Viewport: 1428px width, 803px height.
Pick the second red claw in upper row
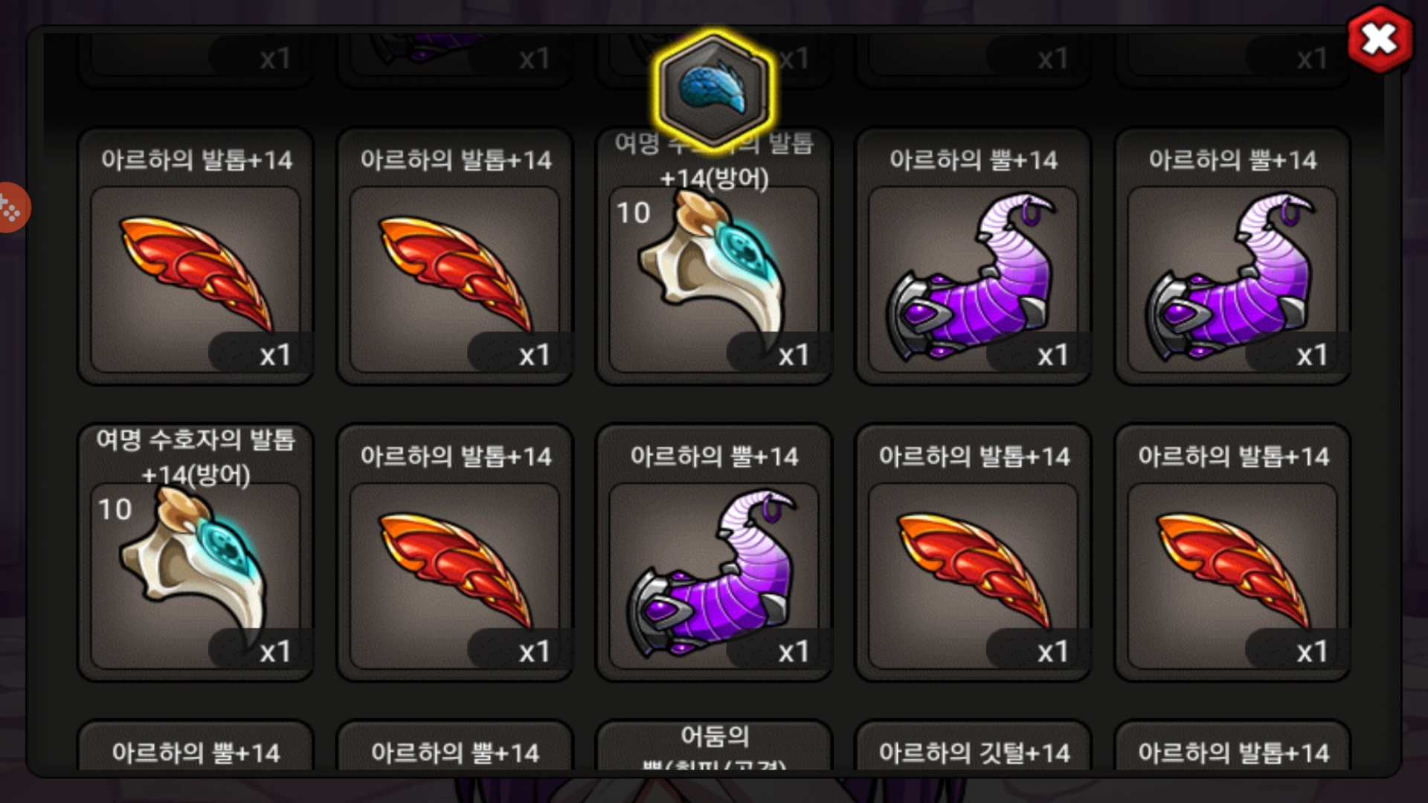[454, 257]
